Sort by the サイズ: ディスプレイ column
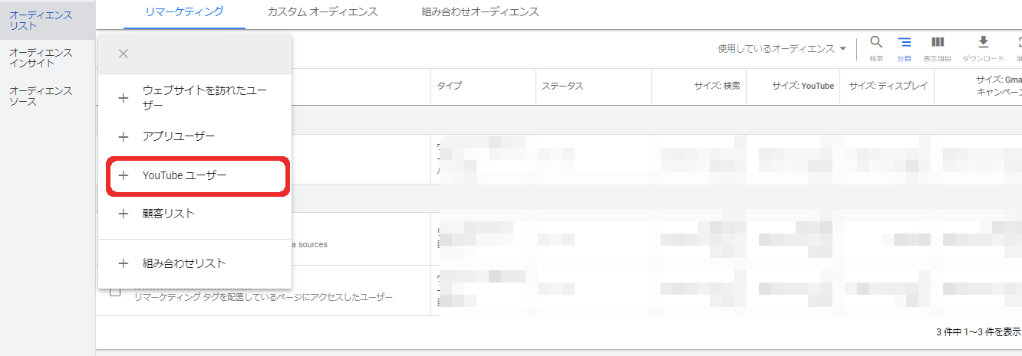 (x=888, y=86)
